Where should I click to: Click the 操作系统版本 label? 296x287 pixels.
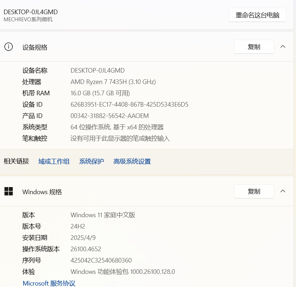coord(41,249)
